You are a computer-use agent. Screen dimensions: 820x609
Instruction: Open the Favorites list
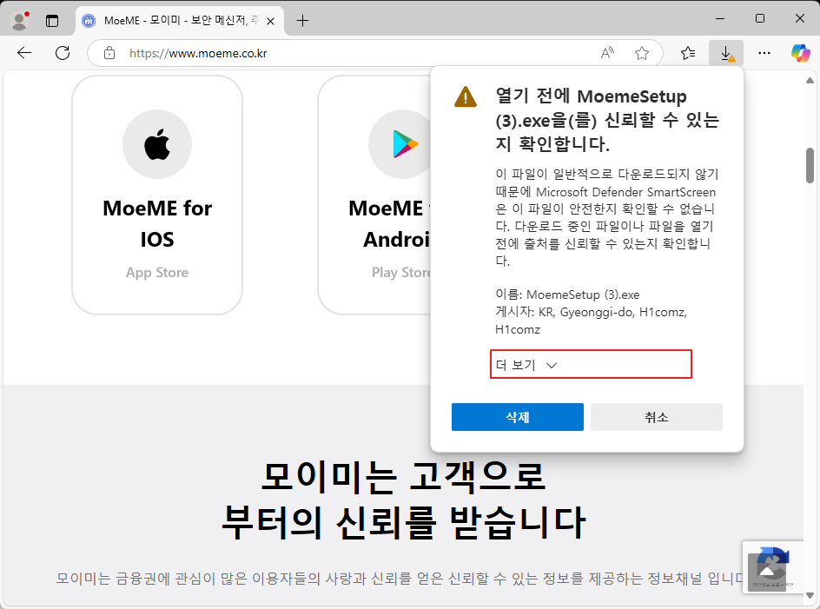688,53
